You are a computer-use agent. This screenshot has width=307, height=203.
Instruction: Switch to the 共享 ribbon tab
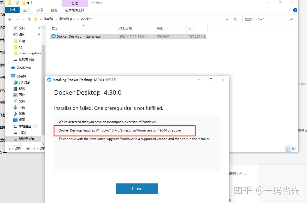(40, 10)
